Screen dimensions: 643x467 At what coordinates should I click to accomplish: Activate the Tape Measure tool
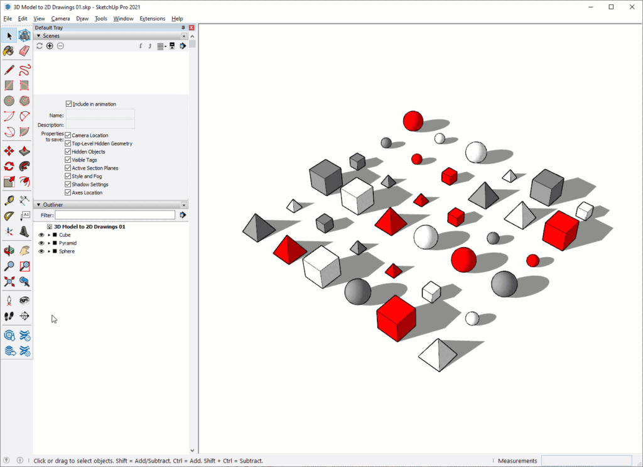coord(8,201)
